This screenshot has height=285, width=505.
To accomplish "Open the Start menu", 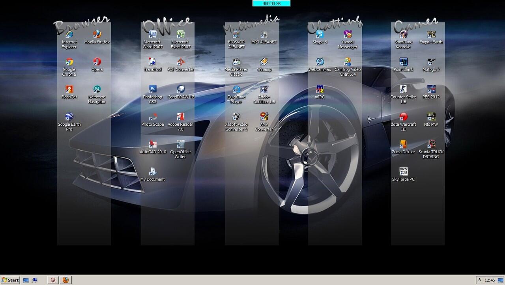I will pyautogui.click(x=10, y=280).
